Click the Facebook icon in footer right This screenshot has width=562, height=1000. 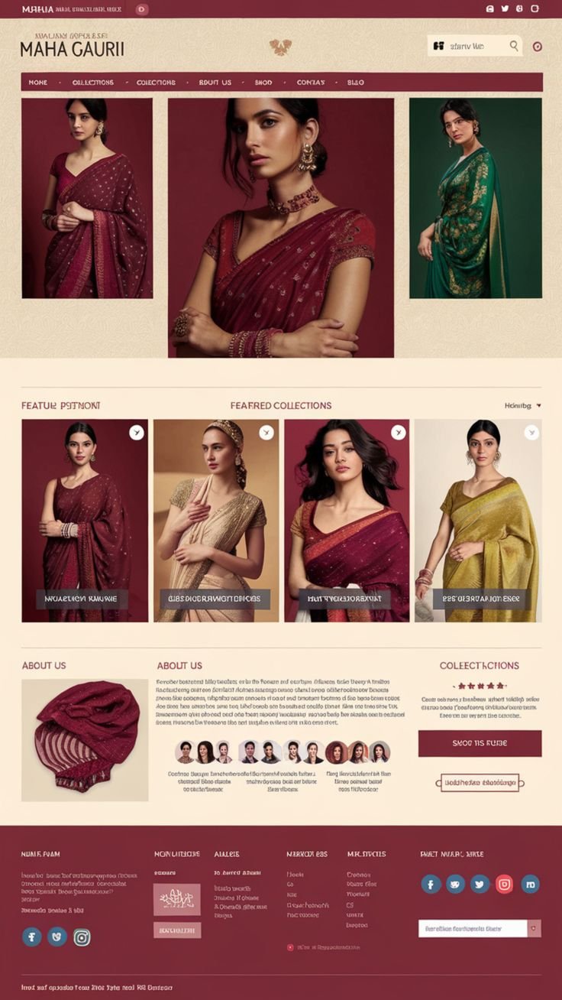431,884
